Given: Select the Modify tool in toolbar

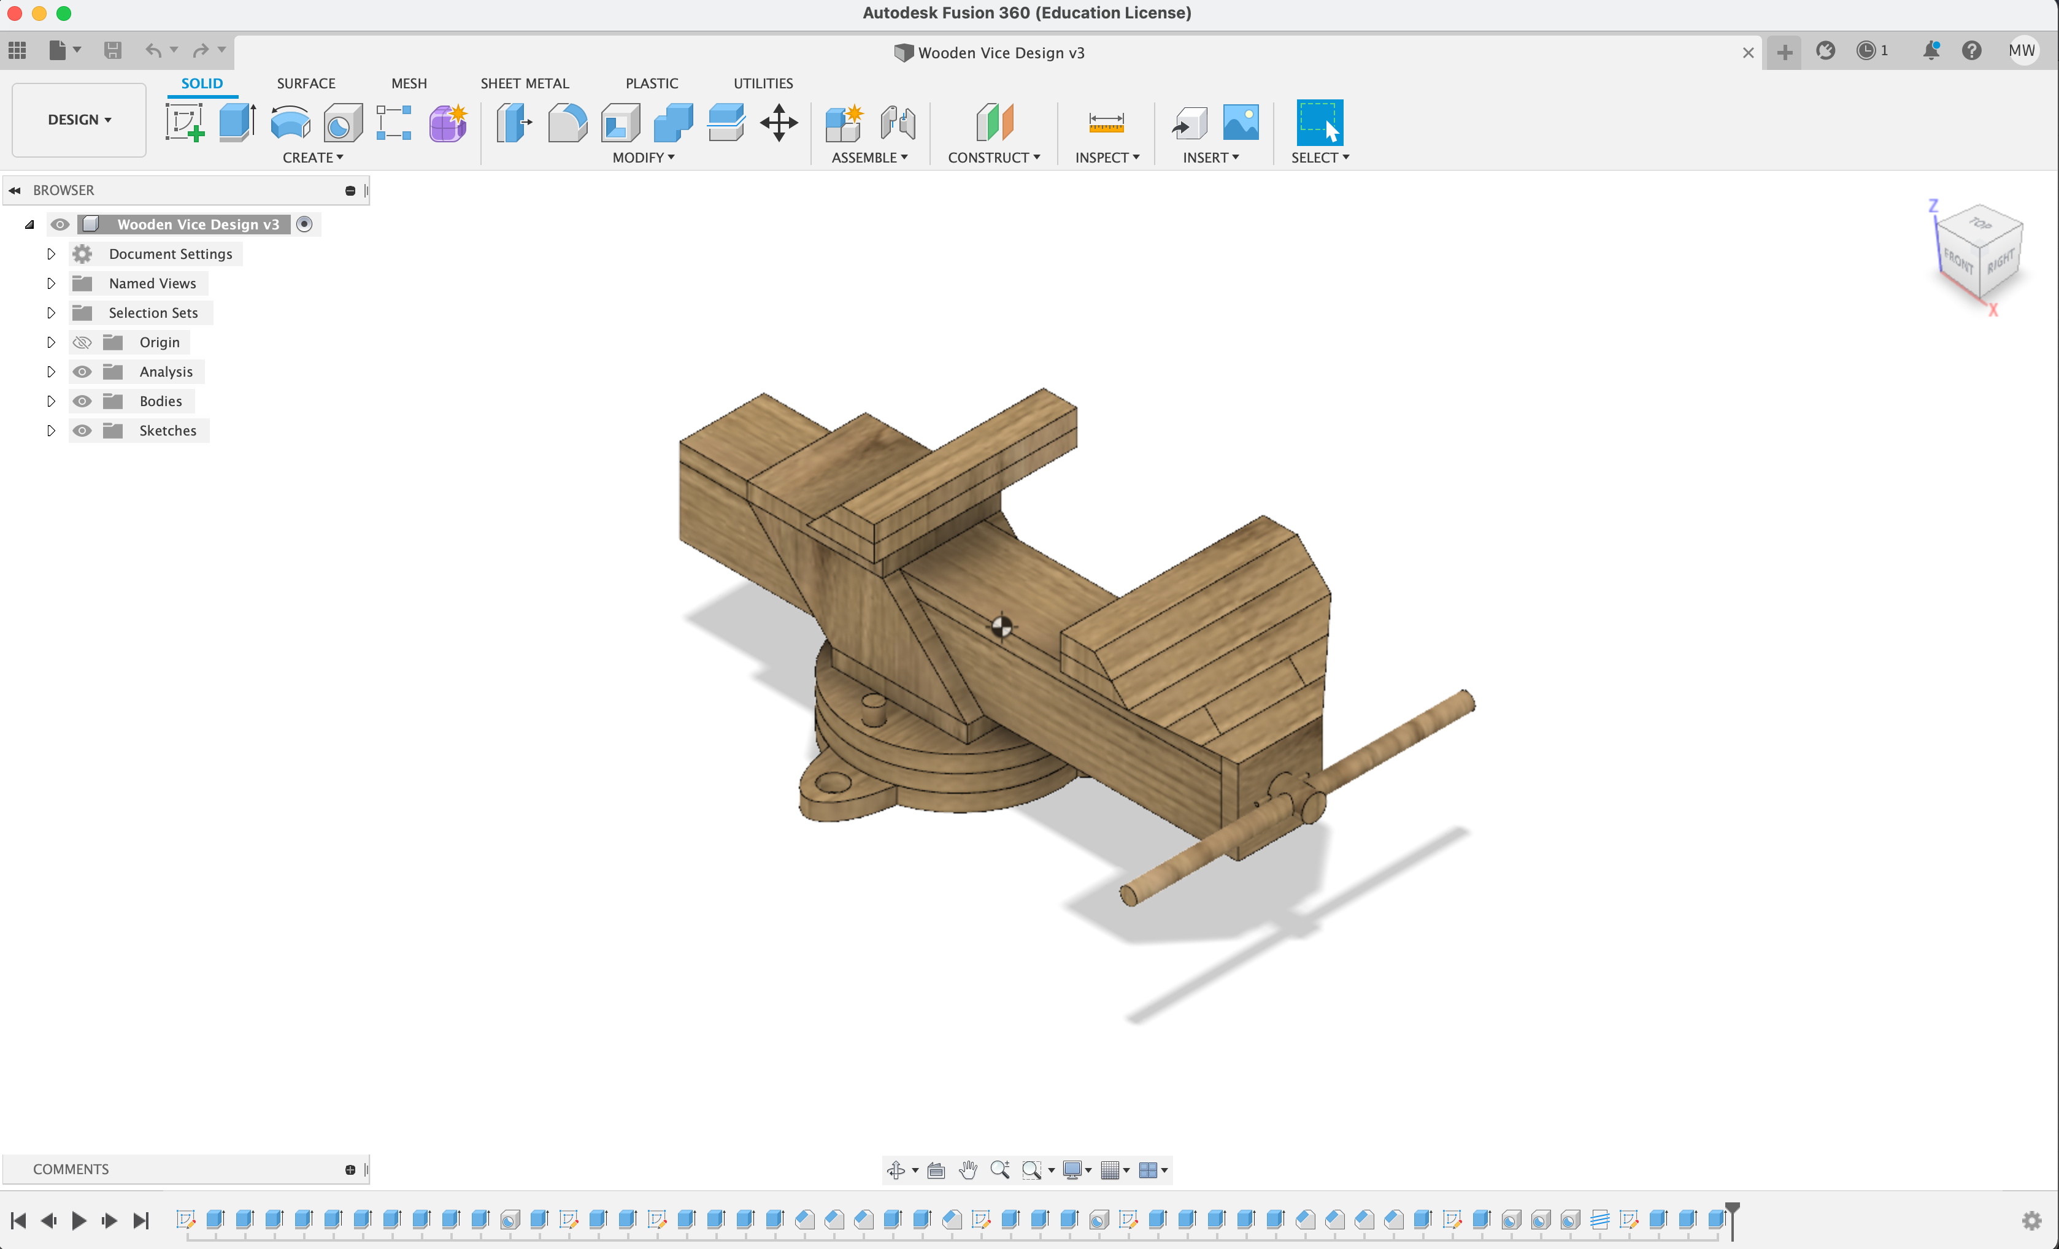Looking at the screenshot, I should pos(644,158).
